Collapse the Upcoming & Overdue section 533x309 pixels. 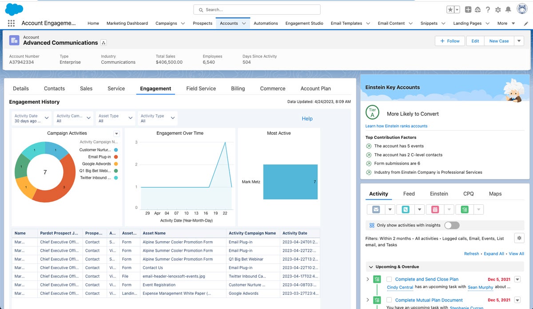[x=371, y=267]
